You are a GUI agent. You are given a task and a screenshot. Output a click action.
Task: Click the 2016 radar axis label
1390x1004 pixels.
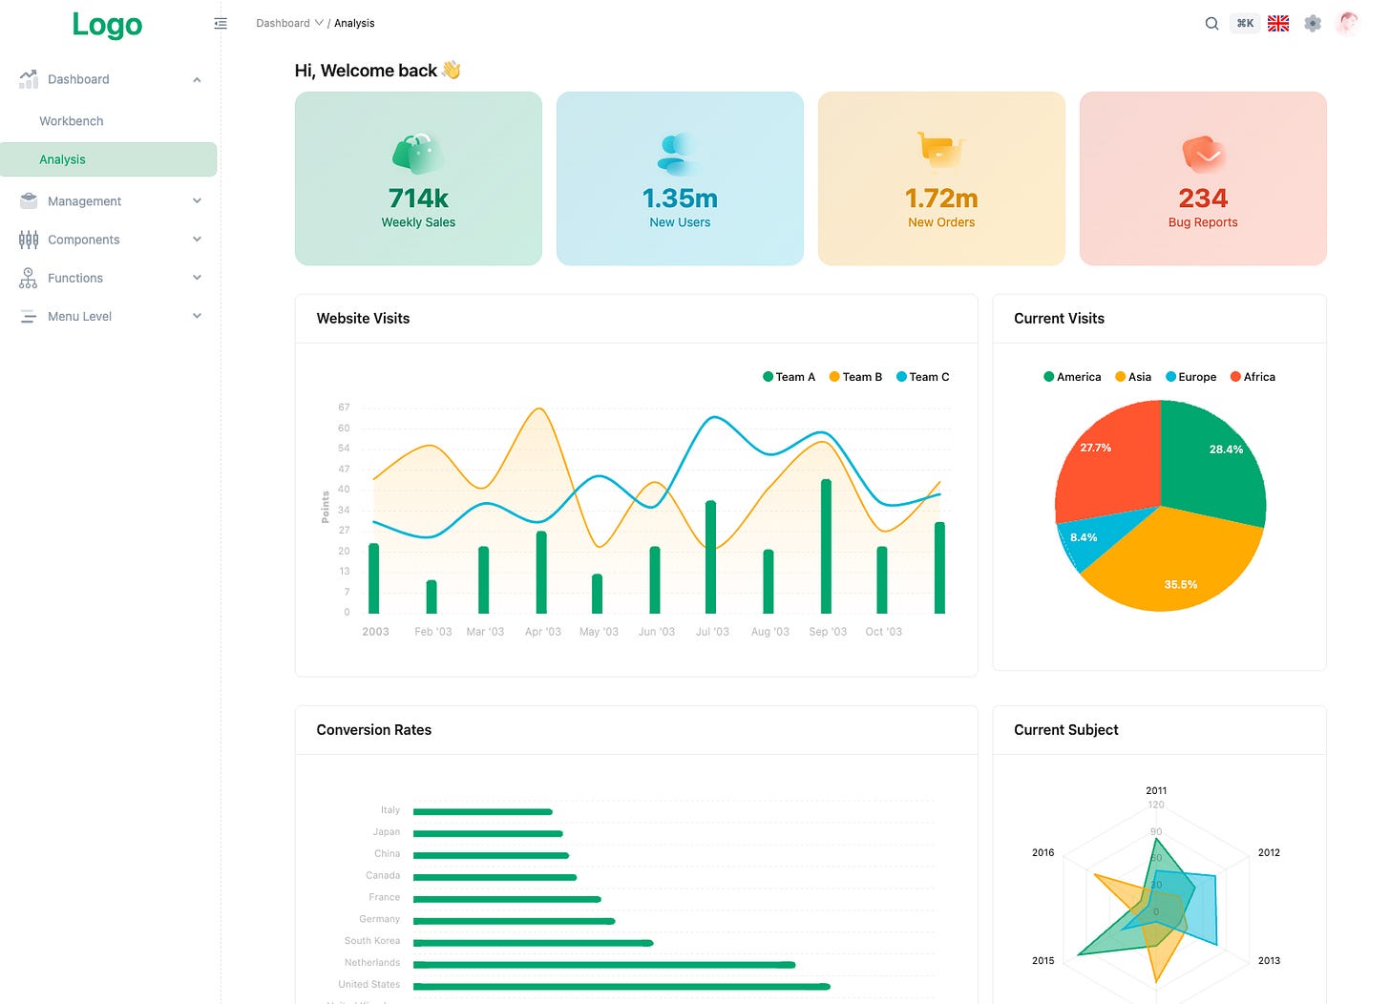[x=1042, y=852]
